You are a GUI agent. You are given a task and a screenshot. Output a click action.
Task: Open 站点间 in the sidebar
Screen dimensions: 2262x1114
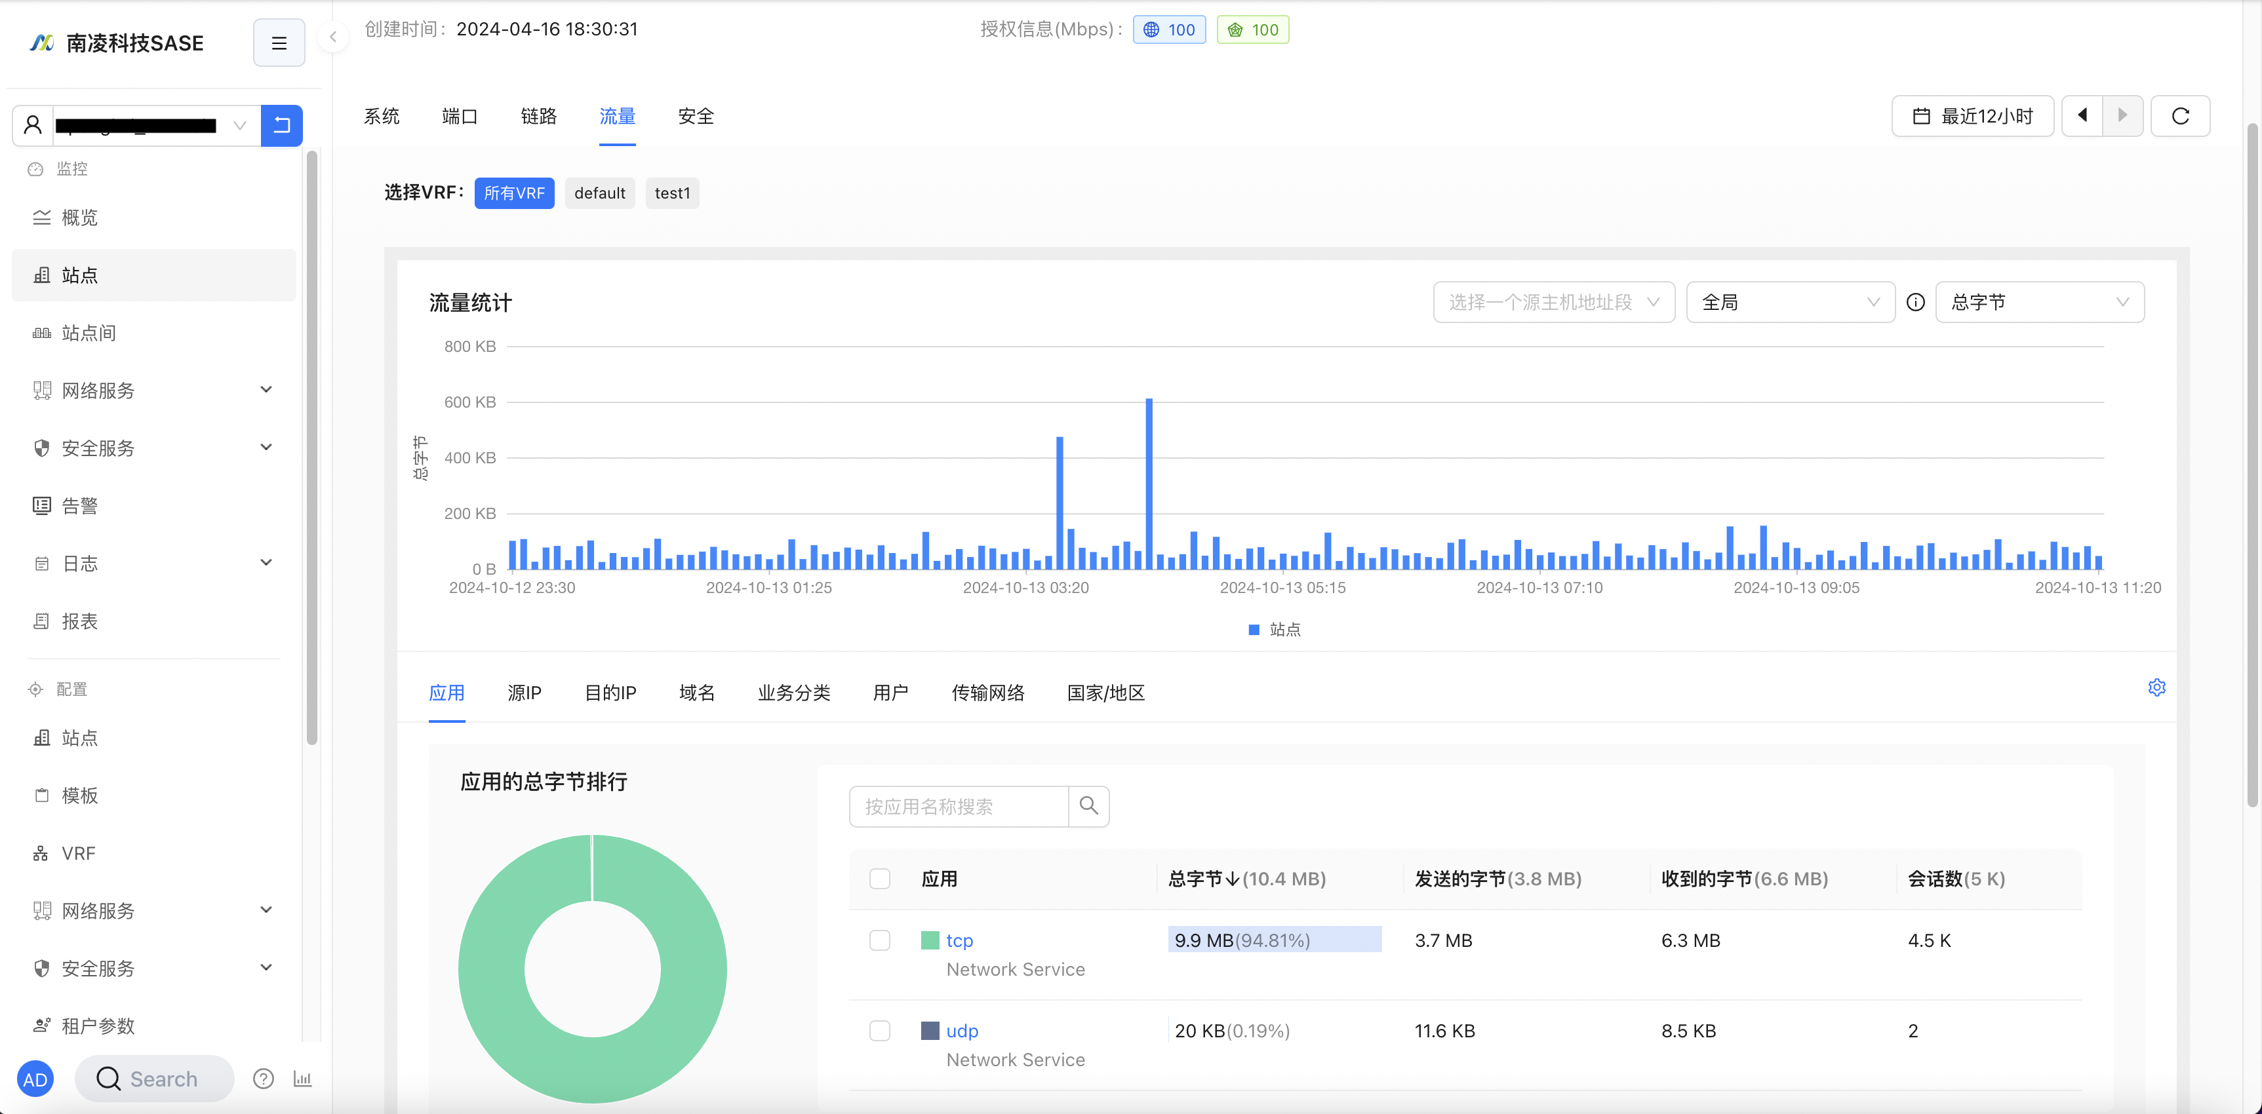pyautogui.click(x=153, y=333)
